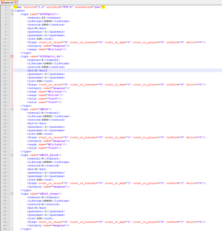Viewport: 222px width, 231px height.
Task: Click lifetime 14400 on line 5
Action: (48, 21)
